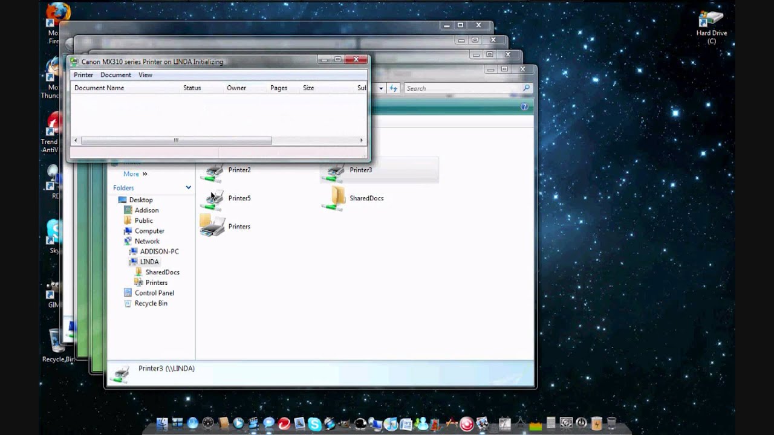Viewport: 774px width, 435px height.
Task: Select Computer in the folder tree
Action: (x=149, y=231)
